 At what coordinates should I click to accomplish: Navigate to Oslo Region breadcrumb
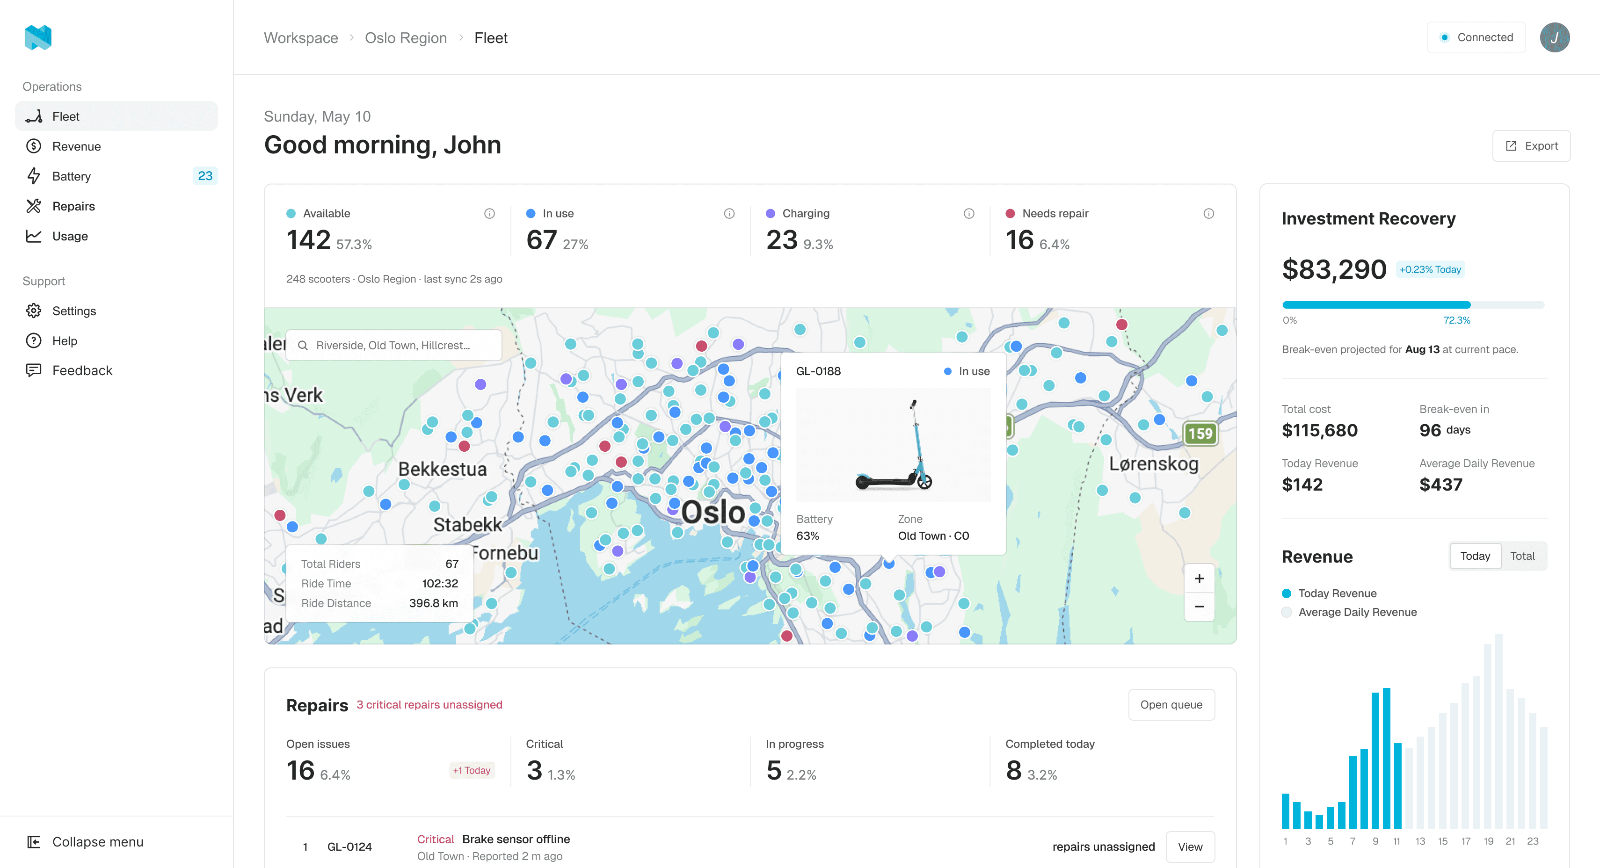[x=406, y=38]
